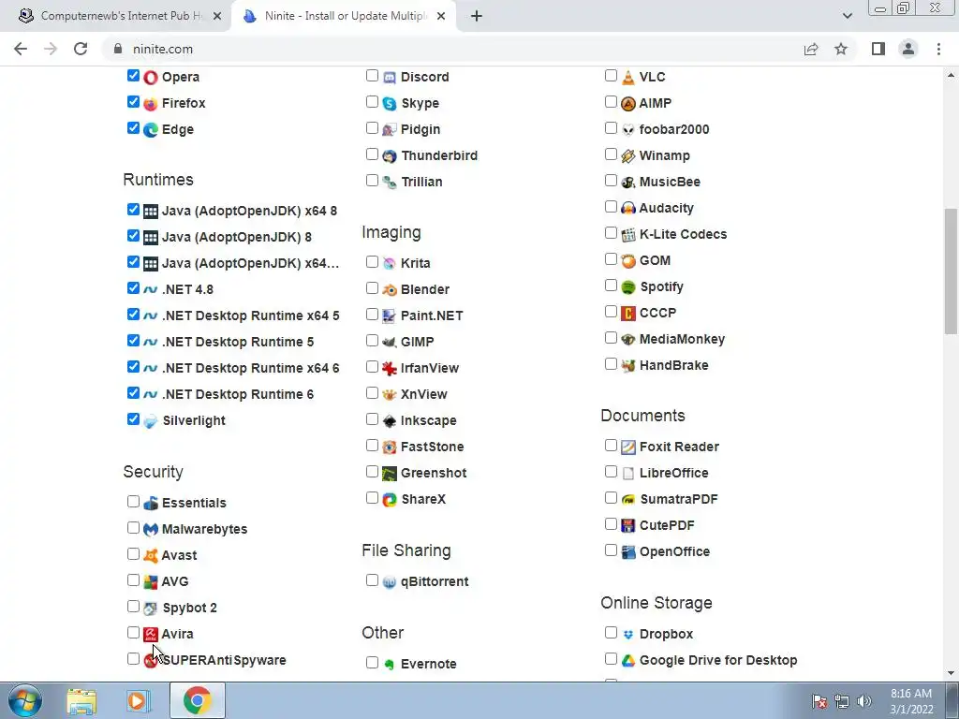Click the CutePDF icon
The height and width of the screenshot is (719, 959).
coord(628,525)
